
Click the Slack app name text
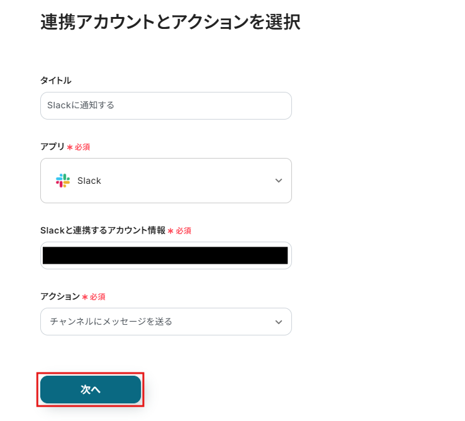click(x=89, y=181)
